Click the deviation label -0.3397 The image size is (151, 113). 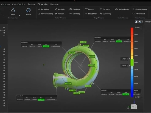83,42
